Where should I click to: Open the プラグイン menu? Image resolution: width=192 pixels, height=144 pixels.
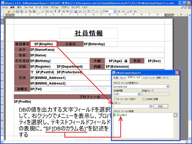click(x=65, y=7)
